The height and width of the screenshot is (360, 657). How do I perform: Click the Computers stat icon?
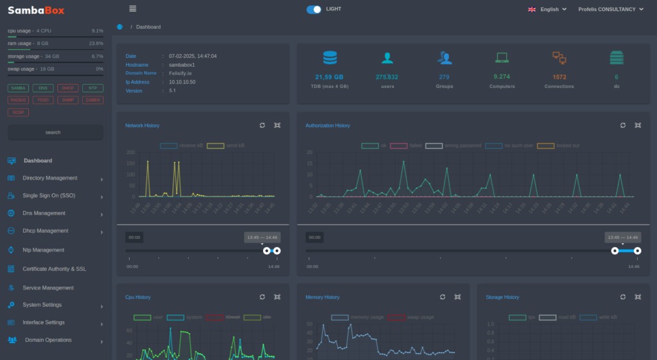click(x=502, y=58)
